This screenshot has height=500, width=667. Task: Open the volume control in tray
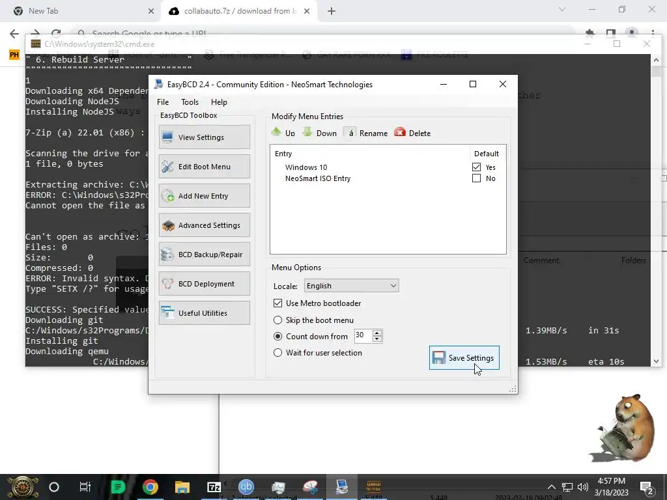point(583,487)
